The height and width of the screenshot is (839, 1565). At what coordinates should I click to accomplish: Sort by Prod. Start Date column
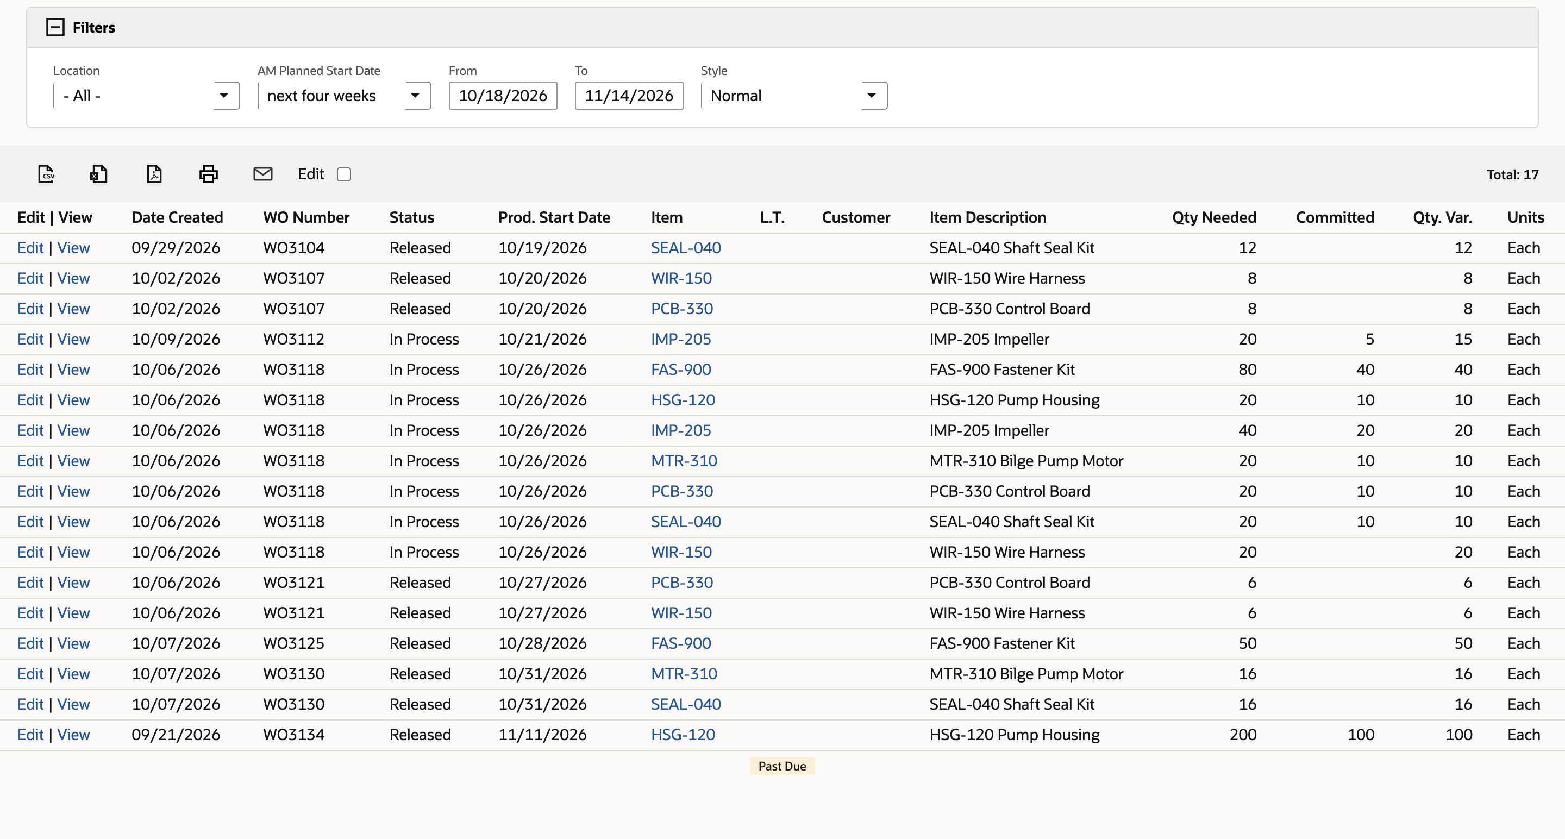554,217
